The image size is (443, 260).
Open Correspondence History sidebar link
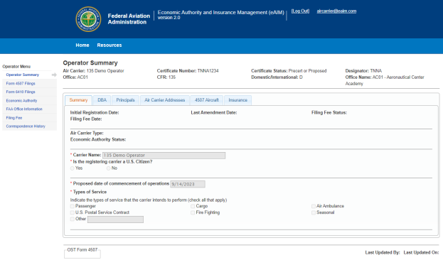pos(26,126)
